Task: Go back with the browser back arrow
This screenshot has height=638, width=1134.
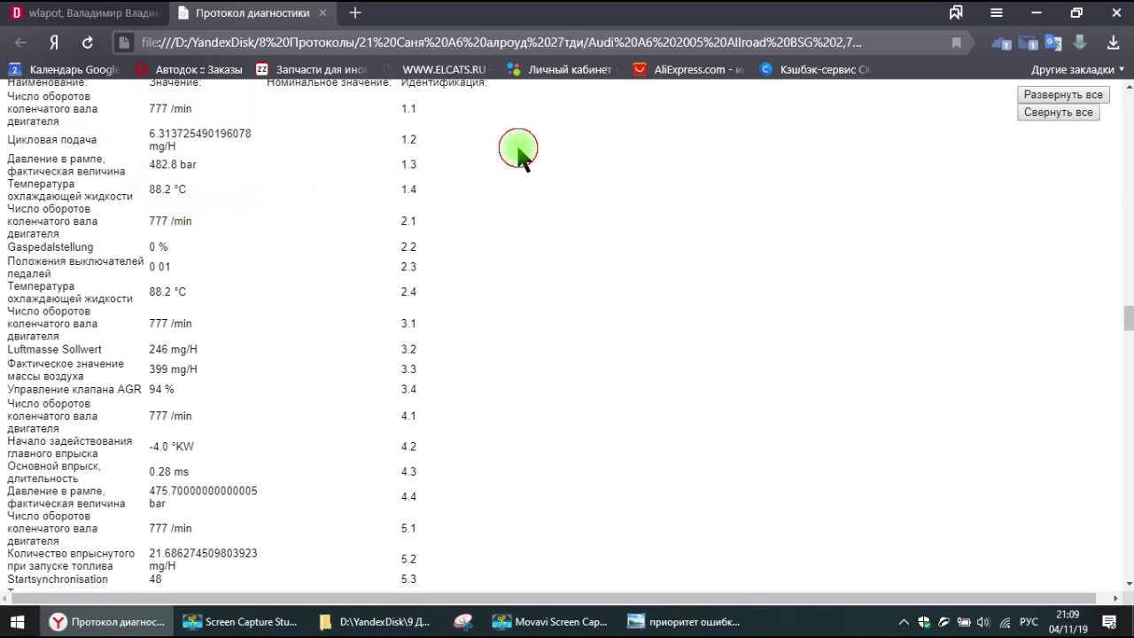Action: tap(21, 43)
